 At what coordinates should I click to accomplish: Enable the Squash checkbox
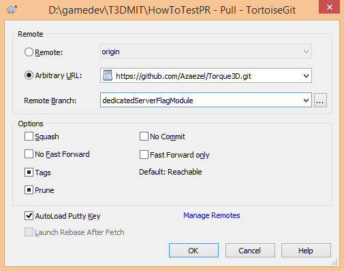pos(29,137)
